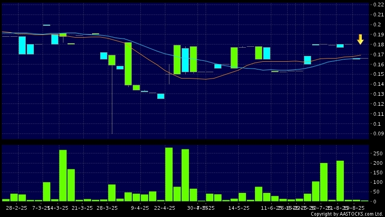Screen dimensions: 385x217
Task: Click the 0.11 price axis label
Action: click(378, 114)
